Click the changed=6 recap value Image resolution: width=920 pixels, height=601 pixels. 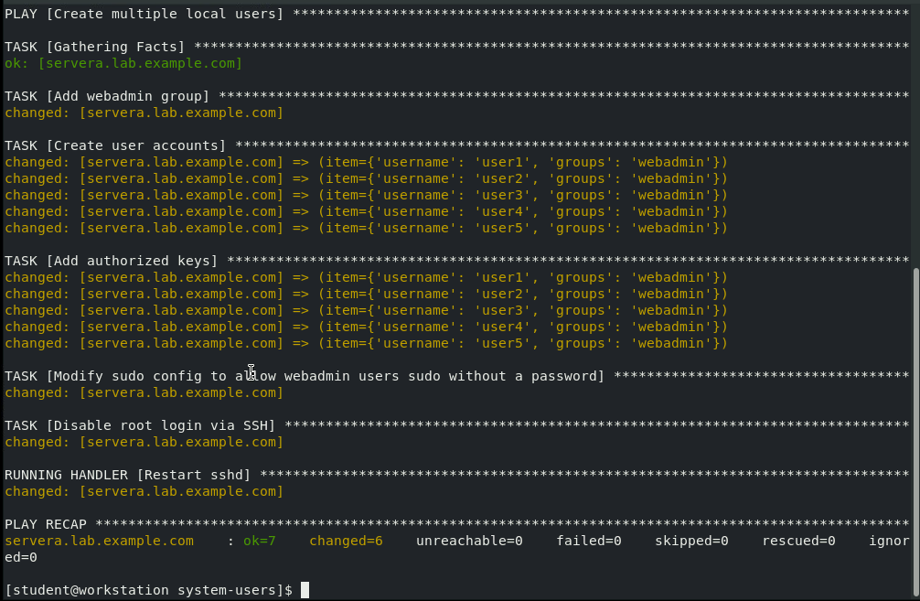(346, 541)
